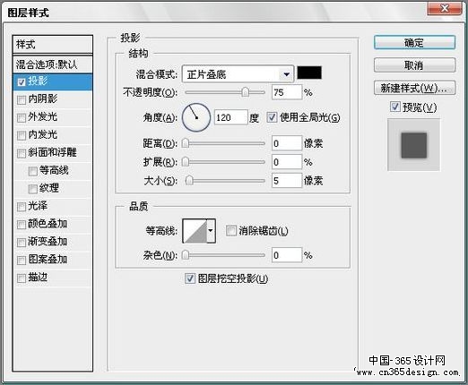Click the 不透明度 slider handle

245,92
